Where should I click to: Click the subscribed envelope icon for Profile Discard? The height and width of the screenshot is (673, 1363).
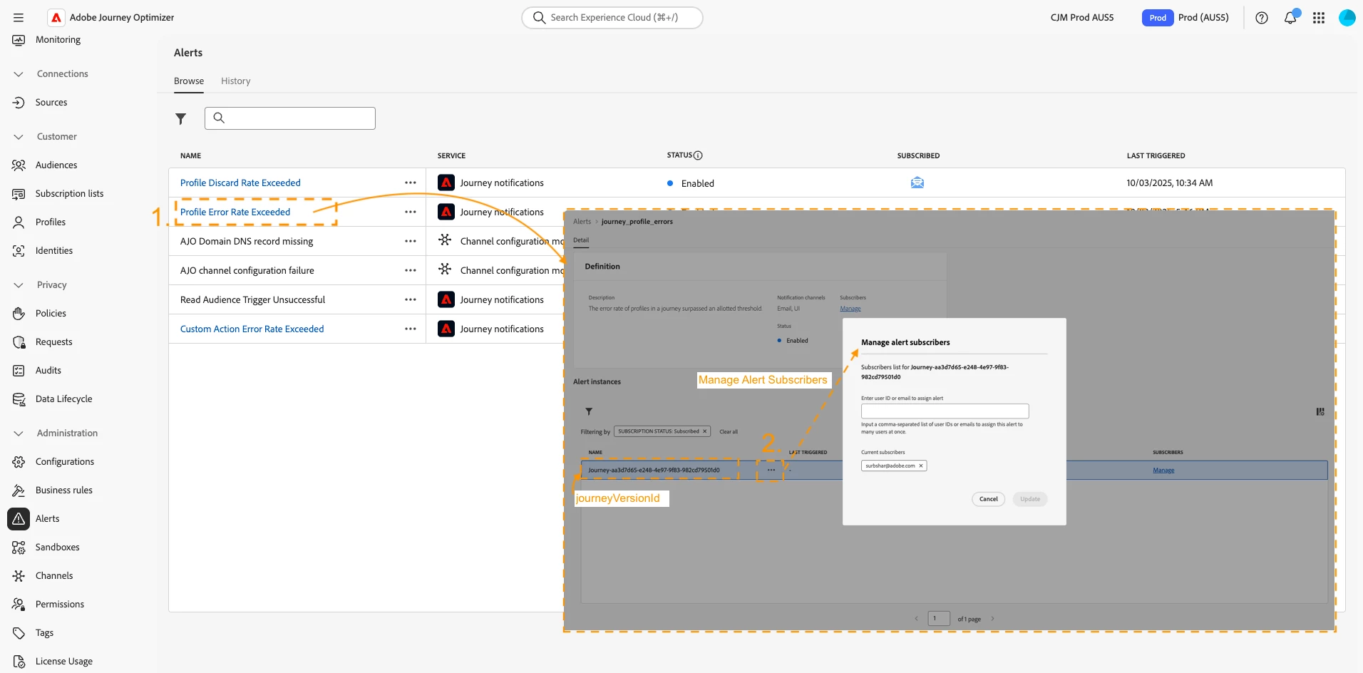click(917, 183)
